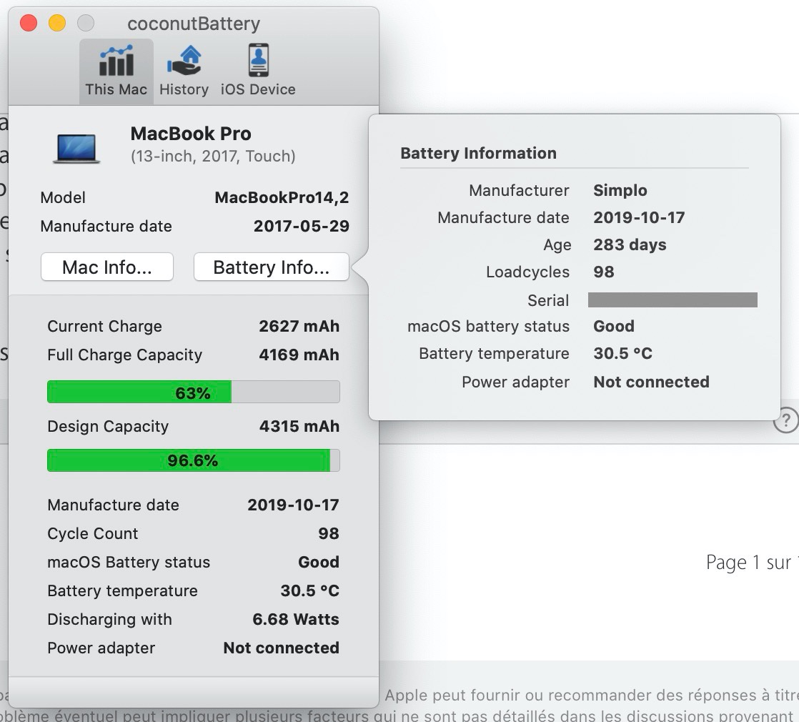Click the coconutBattery window title

(x=194, y=24)
